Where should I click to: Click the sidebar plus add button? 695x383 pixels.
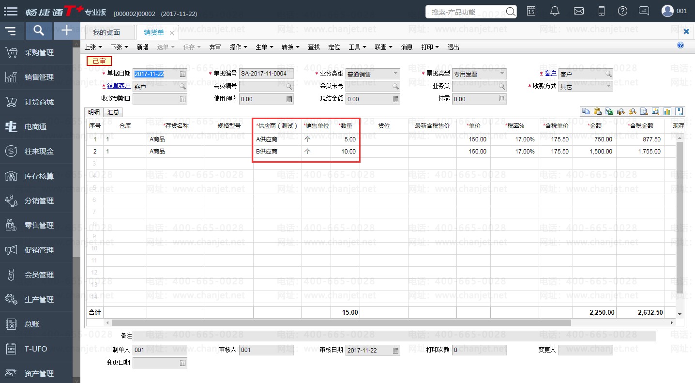point(67,31)
